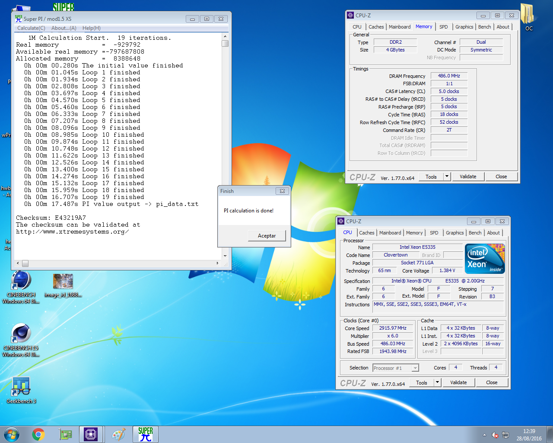Switch to Bench tab in lower CPU-Z
This screenshot has width=553, height=443.
(475, 233)
